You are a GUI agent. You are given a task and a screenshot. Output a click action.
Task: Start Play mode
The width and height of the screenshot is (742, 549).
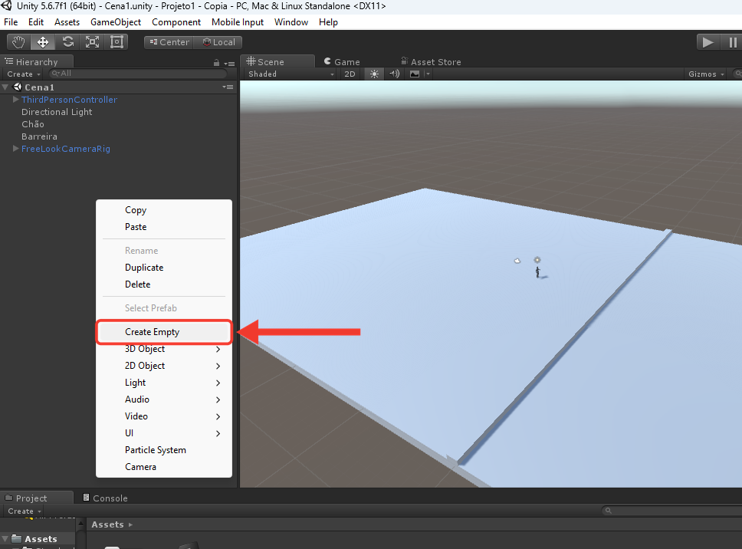click(x=708, y=42)
